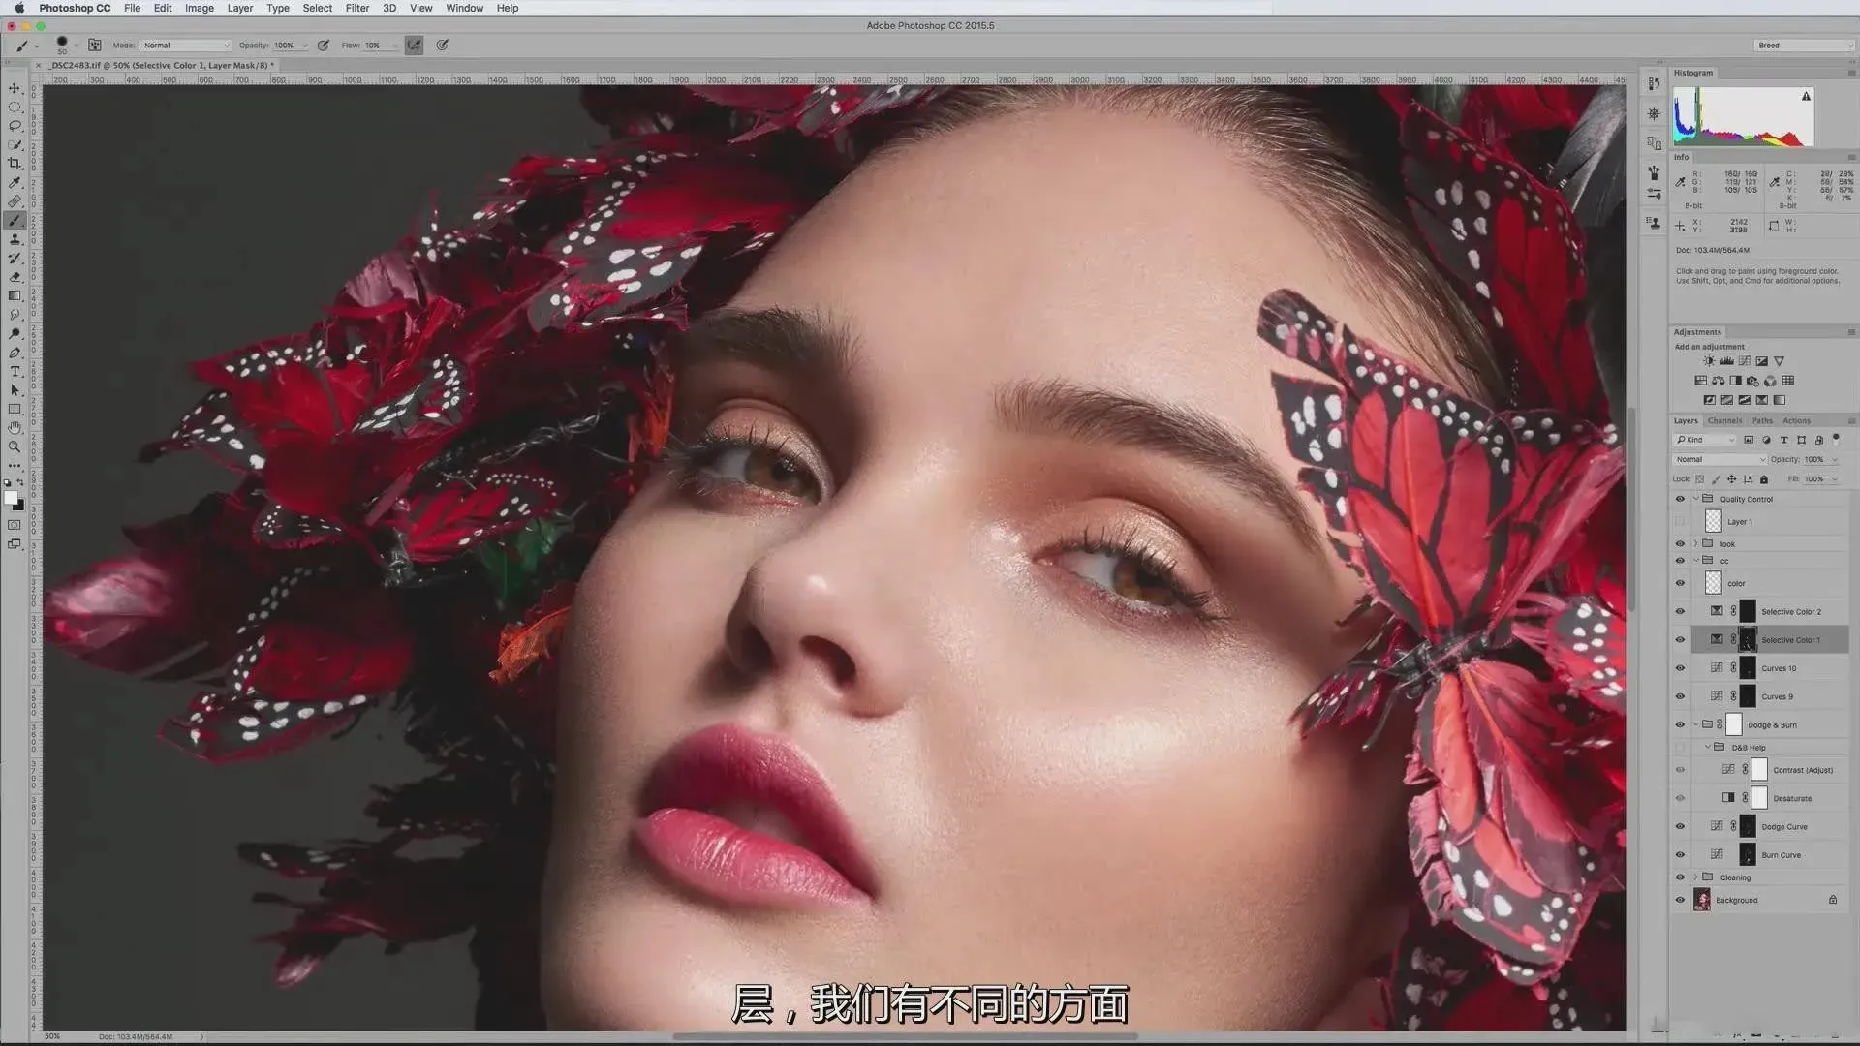Image resolution: width=1860 pixels, height=1046 pixels.
Task: Select the Path Selection tool
Action: (15, 390)
